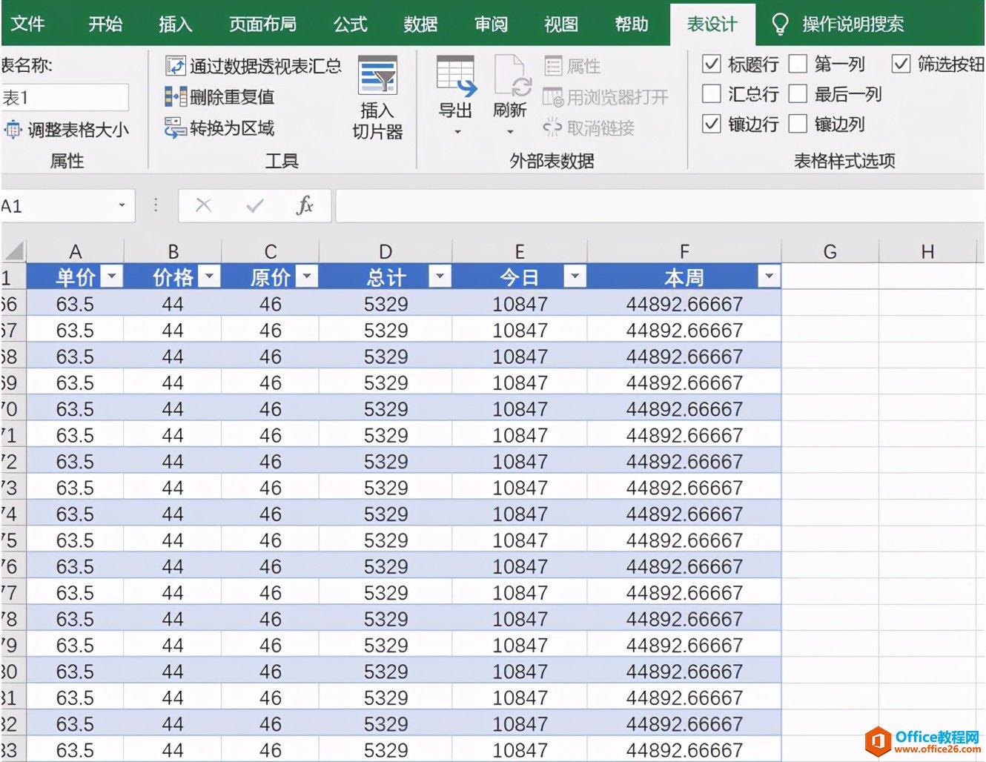Click the 插入切片器 icon
This screenshot has width=986, height=762.
click(377, 76)
